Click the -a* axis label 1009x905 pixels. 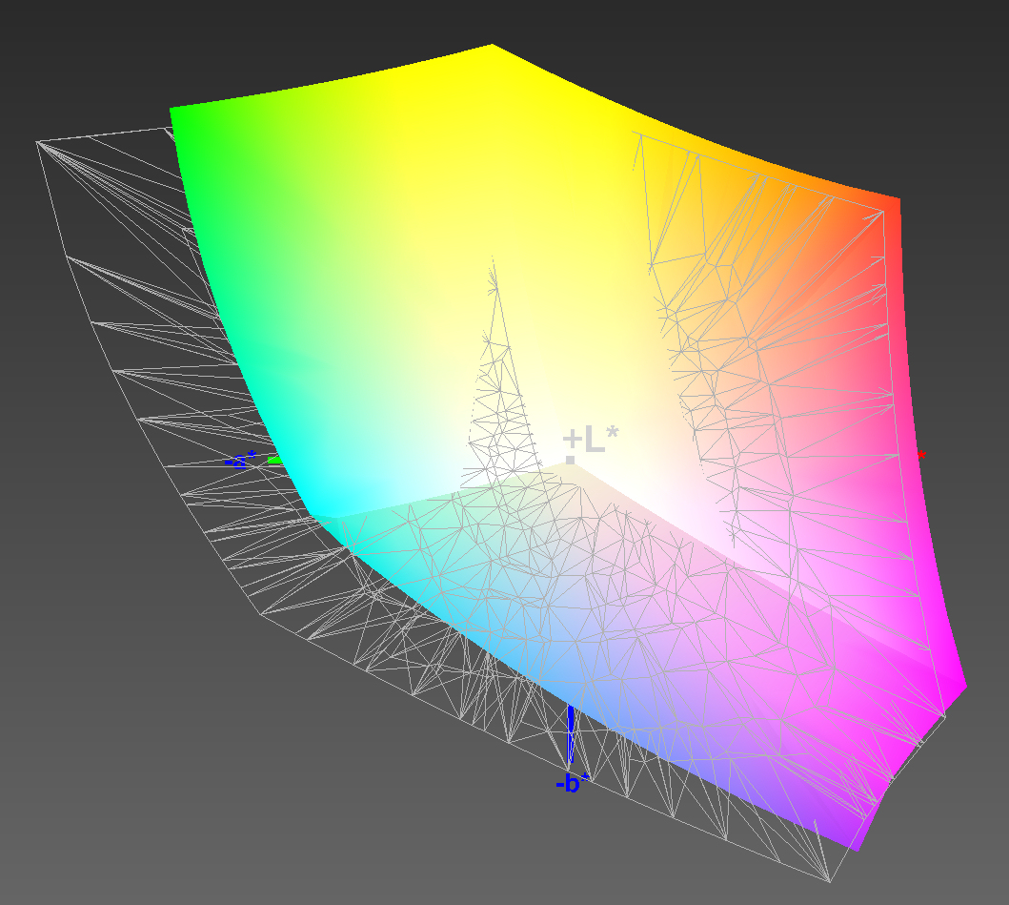[241, 461]
